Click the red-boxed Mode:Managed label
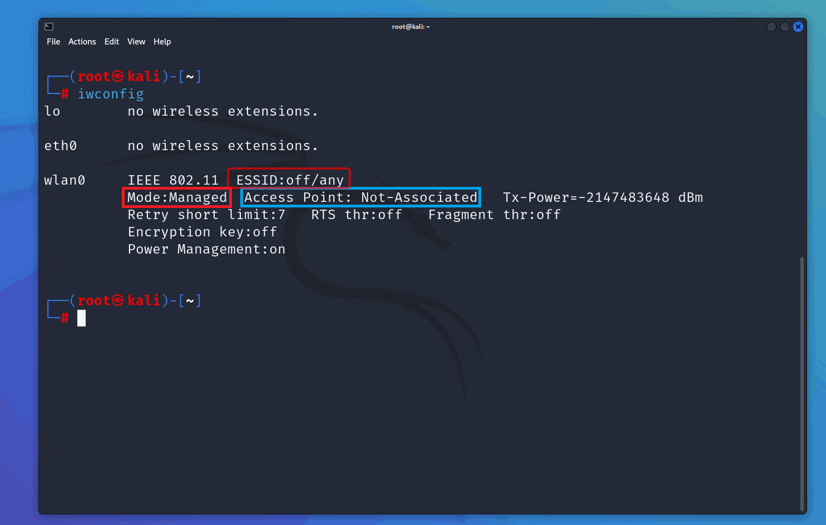The image size is (826, 525). click(176, 197)
